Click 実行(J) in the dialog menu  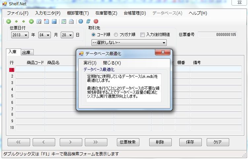click(x=90, y=63)
